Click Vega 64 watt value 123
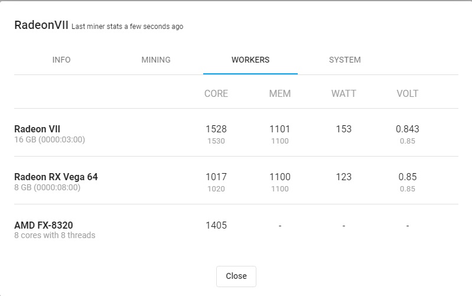472x296 pixels. 344,177
